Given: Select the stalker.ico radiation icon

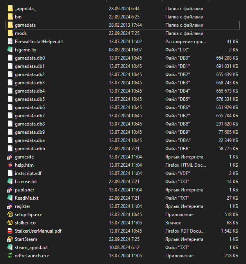Looking at the screenshot, I should point(10,223).
